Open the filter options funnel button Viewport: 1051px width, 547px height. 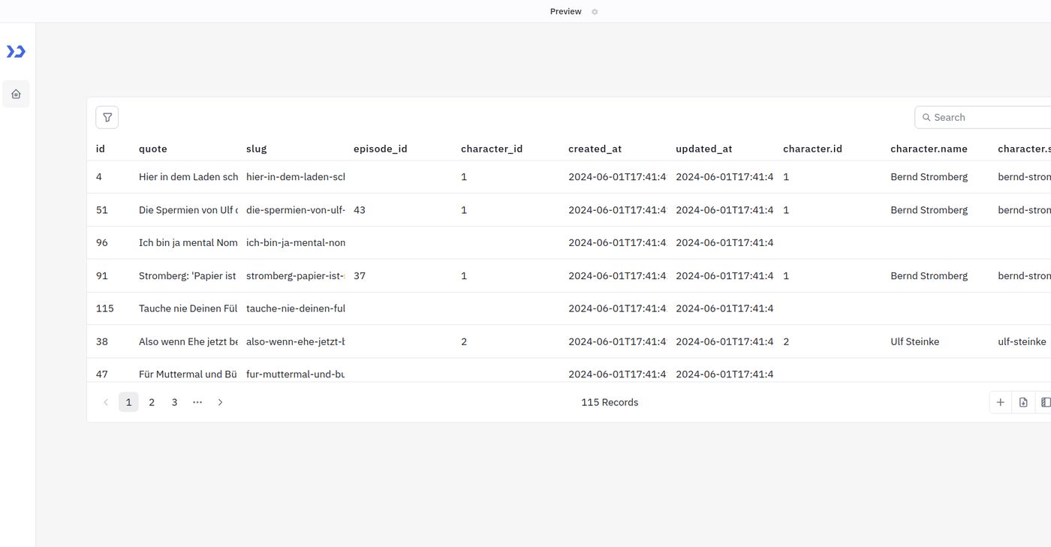pyautogui.click(x=107, y=117)
